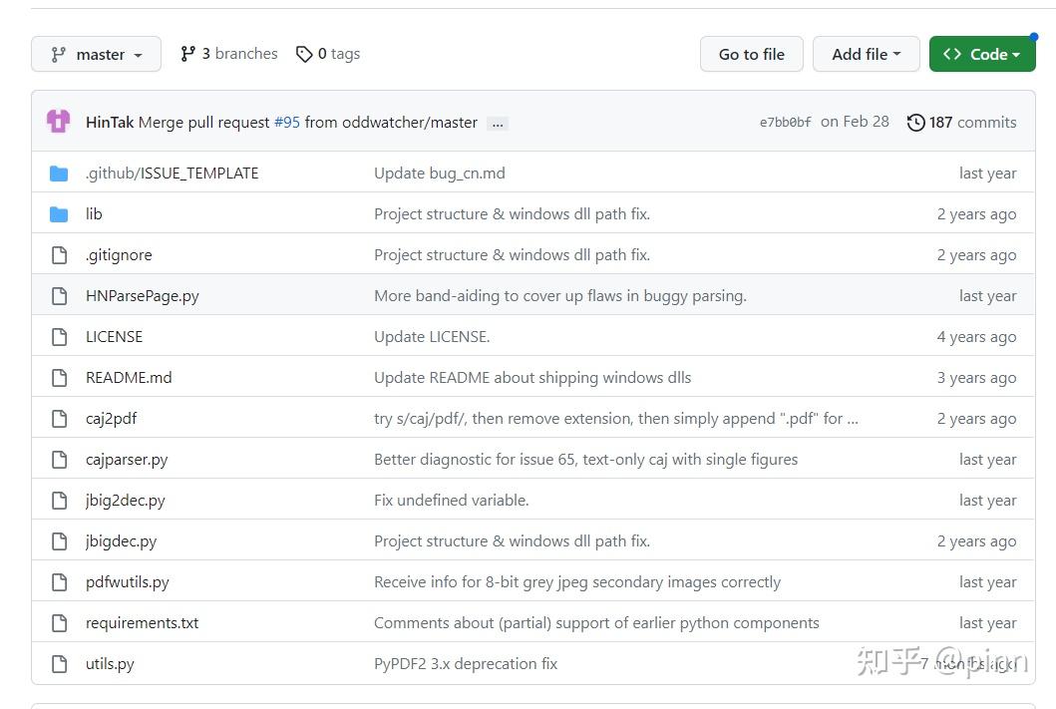The height and width of the screenshot is (709, 1056).
Task: Open HNParsePage.py file
Action: pos(143,295)
